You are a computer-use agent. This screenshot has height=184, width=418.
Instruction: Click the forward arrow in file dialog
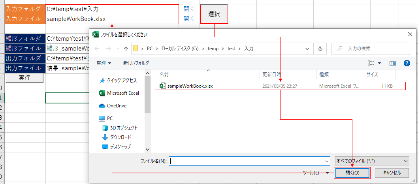click(109, 49)
